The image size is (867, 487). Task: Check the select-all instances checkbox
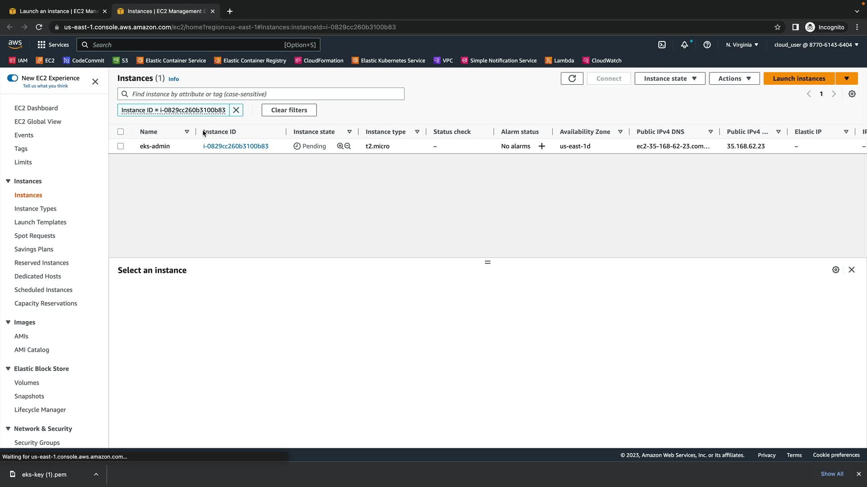[x=121, y=132]
